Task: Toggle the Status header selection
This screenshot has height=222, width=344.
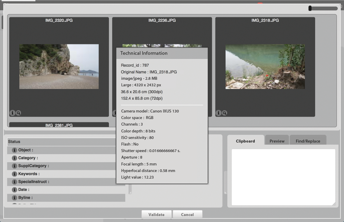Action: 60,141
